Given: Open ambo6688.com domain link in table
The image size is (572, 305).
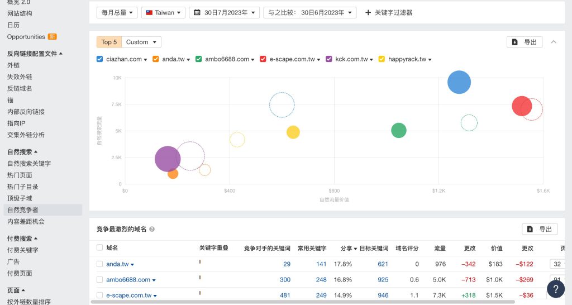Looking at the screenshot, I should (x=128, y=279).
